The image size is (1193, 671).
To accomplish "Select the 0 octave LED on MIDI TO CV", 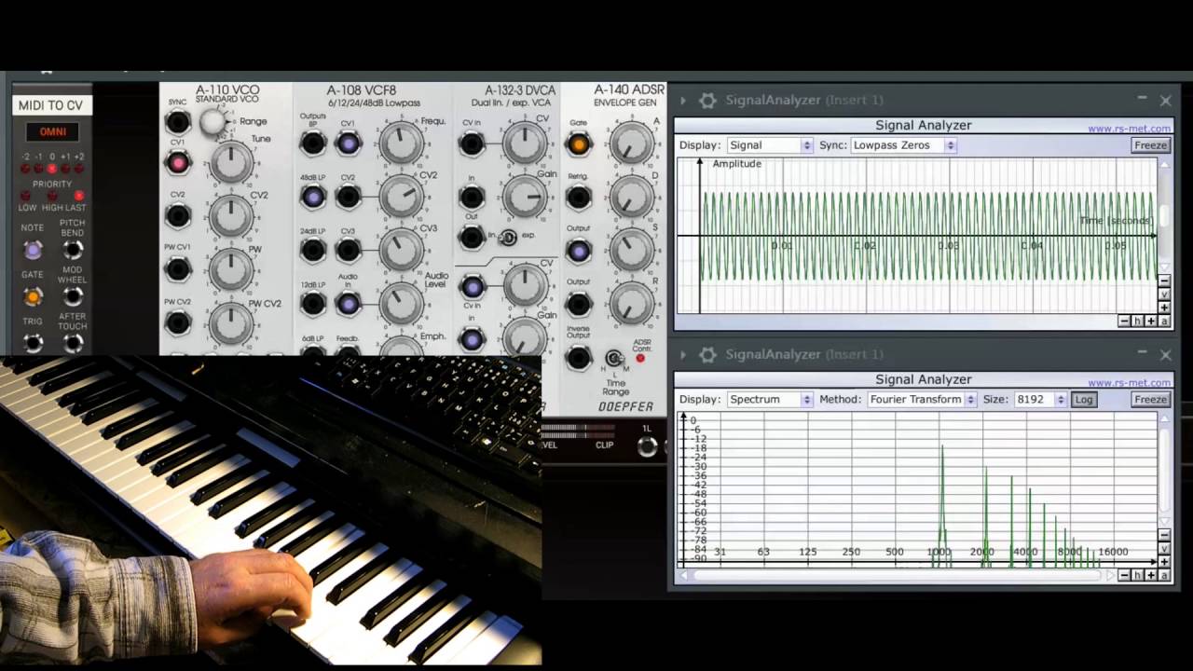I will pyautogui.click(x=52, y=169).
